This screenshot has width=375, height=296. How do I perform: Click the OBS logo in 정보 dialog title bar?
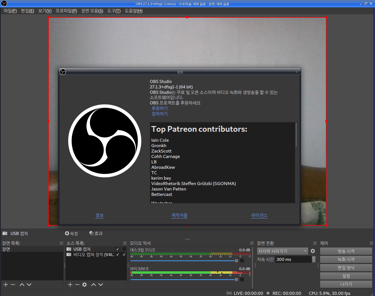click(x=63, y=72)
